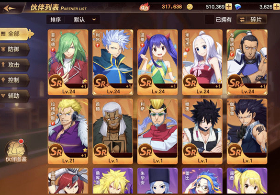Select the 拉格萨斯 Lv.21 card

68,131
